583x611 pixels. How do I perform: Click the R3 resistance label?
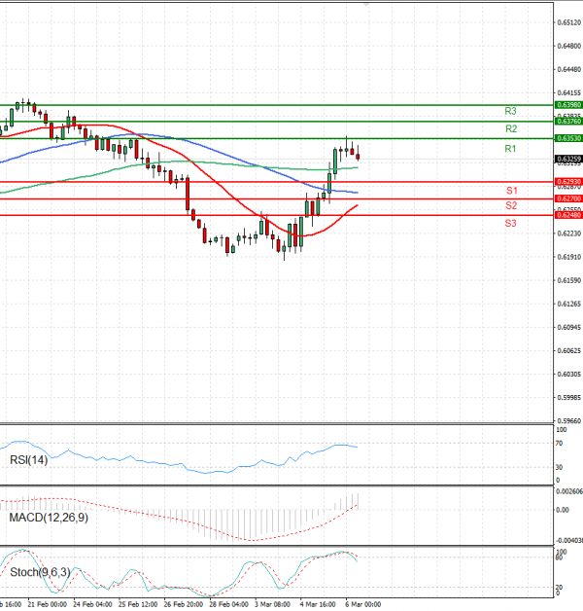pyautogui.click(x=510, y=112)
